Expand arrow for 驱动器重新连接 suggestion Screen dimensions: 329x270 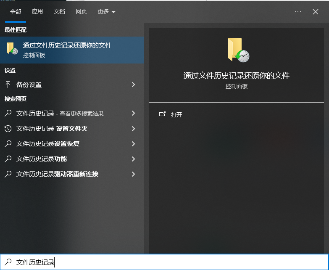134,174
